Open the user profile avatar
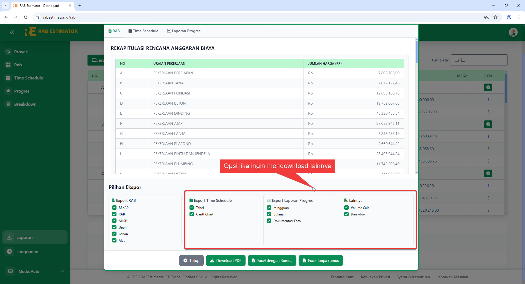Image resolution: width=525 pixels, height=284 pixels. [513, 32]
